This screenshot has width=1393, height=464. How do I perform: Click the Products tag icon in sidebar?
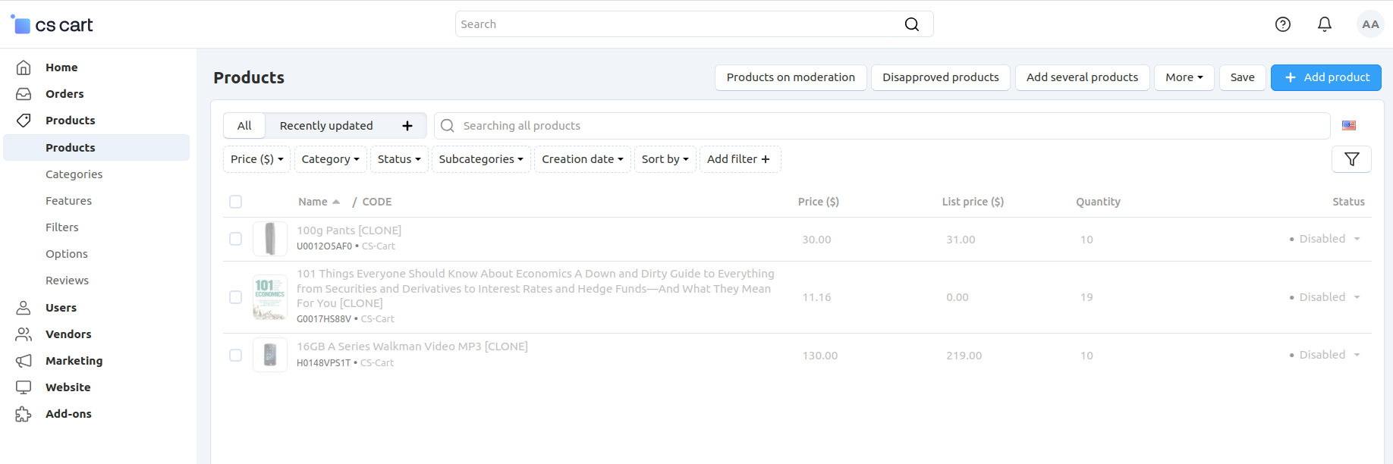click(x=24, y=121)
